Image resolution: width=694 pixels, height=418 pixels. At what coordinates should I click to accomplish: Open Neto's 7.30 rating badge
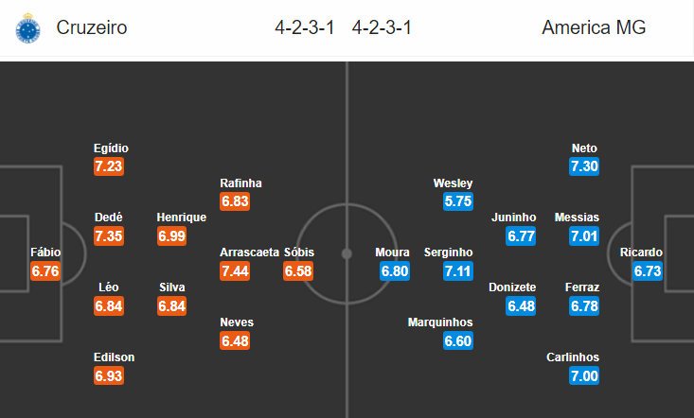coord(584,166)
